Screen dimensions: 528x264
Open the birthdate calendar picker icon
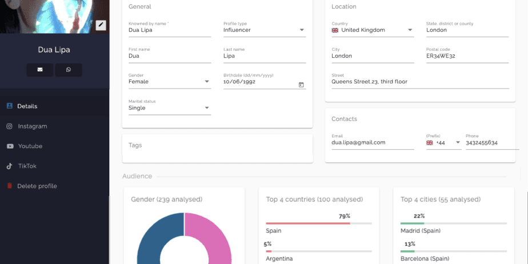tap(301, 85)
